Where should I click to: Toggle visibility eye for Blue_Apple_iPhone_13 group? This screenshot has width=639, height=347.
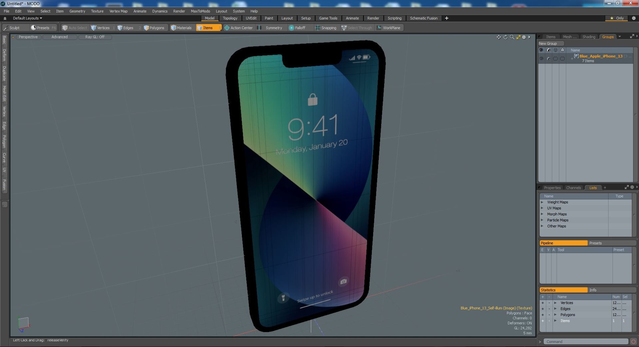tap(541, 59)
